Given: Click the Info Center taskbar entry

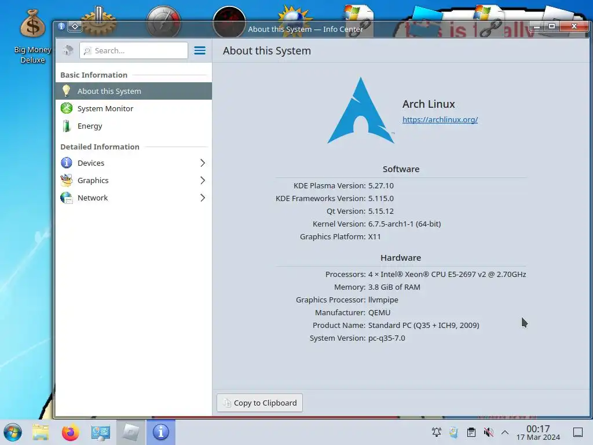Looking at the screenshot, I should point(161,432).
